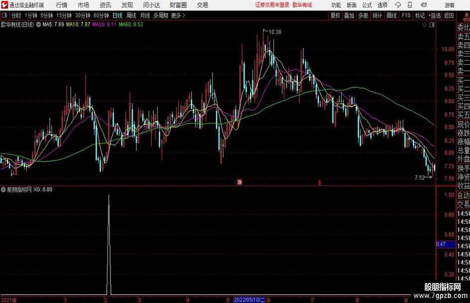This screenshot has height=303, width=470.
Task: Open the 选项 menu
Action: (382, 5)
